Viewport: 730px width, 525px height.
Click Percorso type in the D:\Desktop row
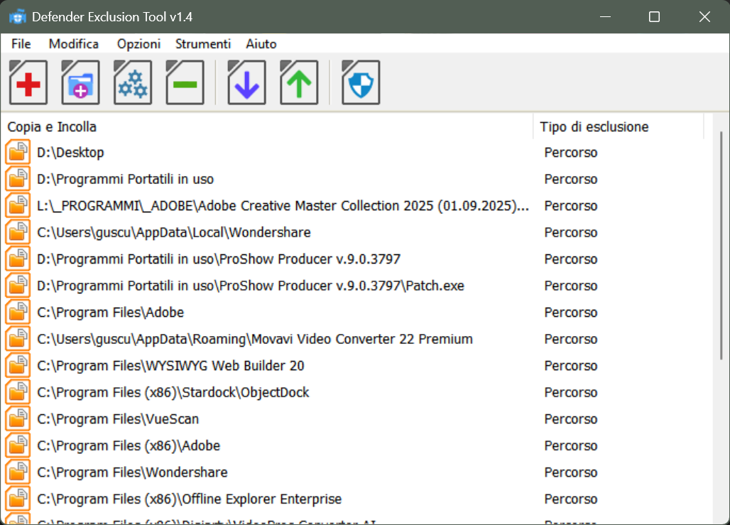pyautogui.click(x=571, y=152)
